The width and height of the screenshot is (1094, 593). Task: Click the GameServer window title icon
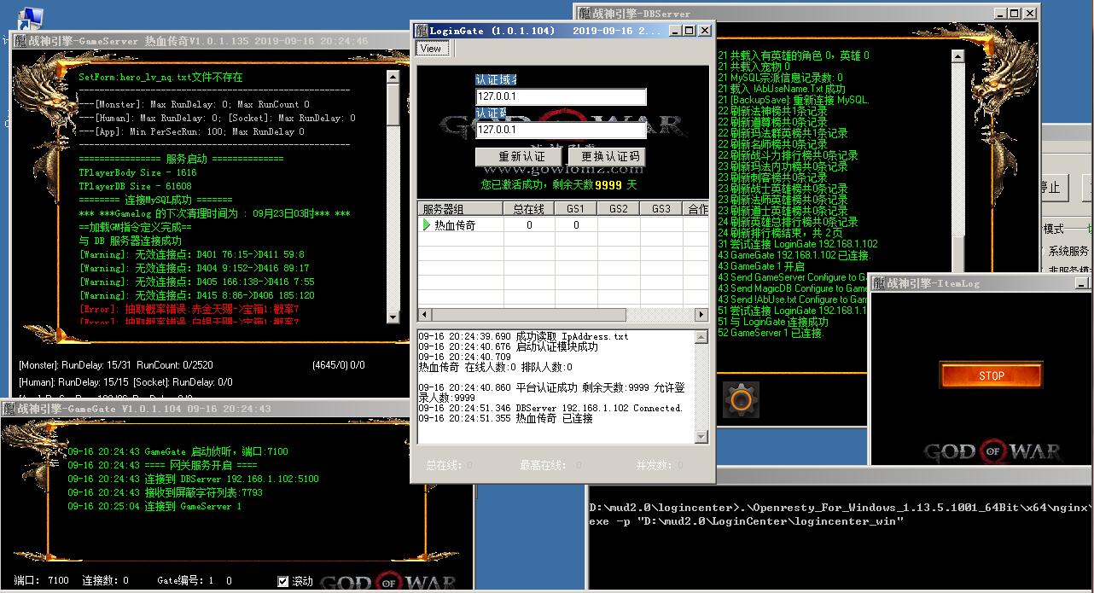point(19,41)
